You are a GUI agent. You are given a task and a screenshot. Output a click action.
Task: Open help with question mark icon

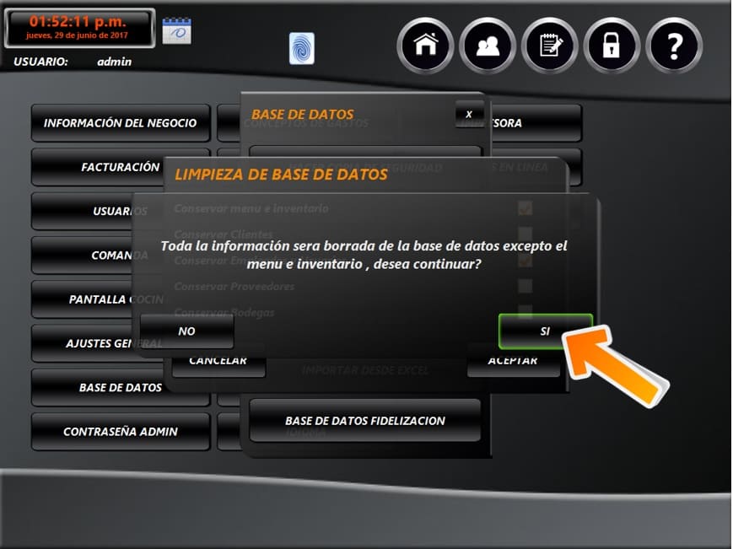(x=674, y=46)
